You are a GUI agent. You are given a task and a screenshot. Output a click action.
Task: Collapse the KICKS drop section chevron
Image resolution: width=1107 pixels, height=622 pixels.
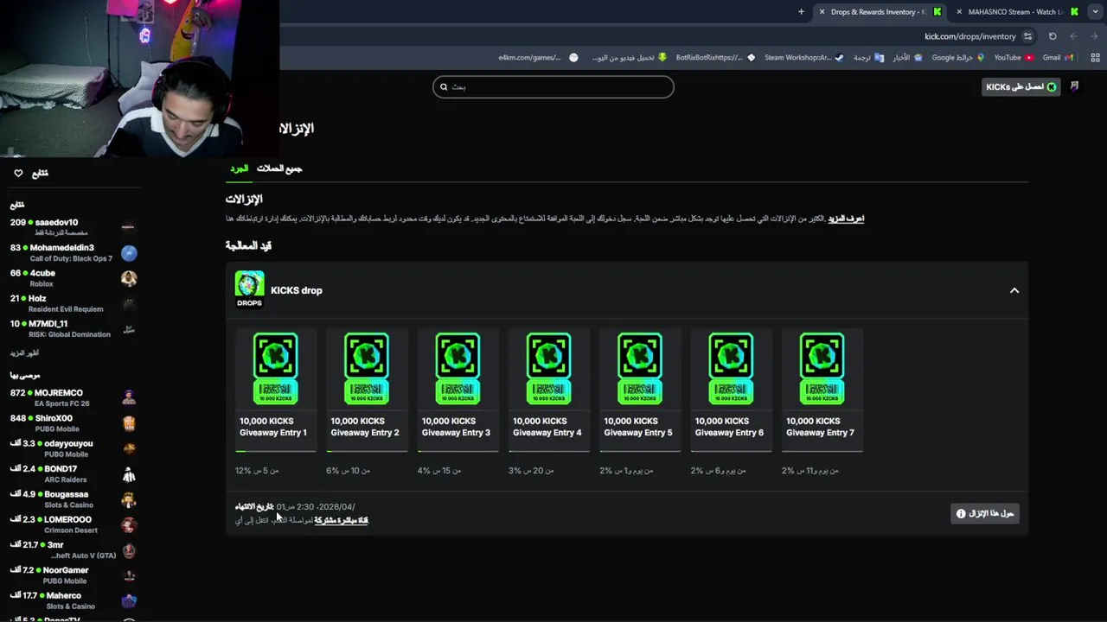coord(1014,290)
